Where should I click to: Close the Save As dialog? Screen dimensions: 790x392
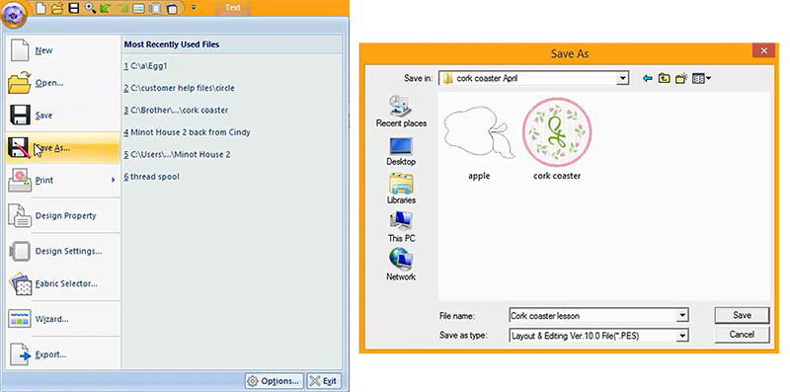[763, 50]
